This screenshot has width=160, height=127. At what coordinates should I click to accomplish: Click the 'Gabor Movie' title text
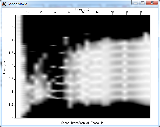point(17,4)
